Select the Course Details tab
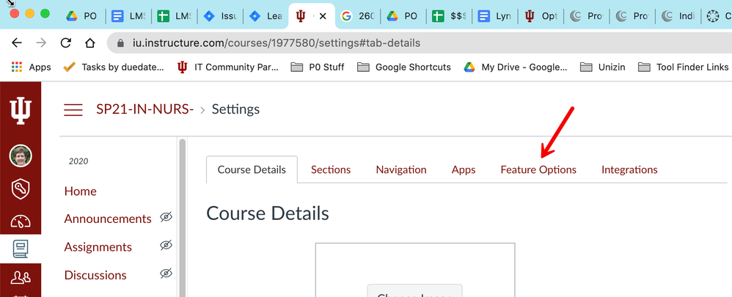Image resolution: width=732 pixels, height=297 pixels. click(252, 169)
